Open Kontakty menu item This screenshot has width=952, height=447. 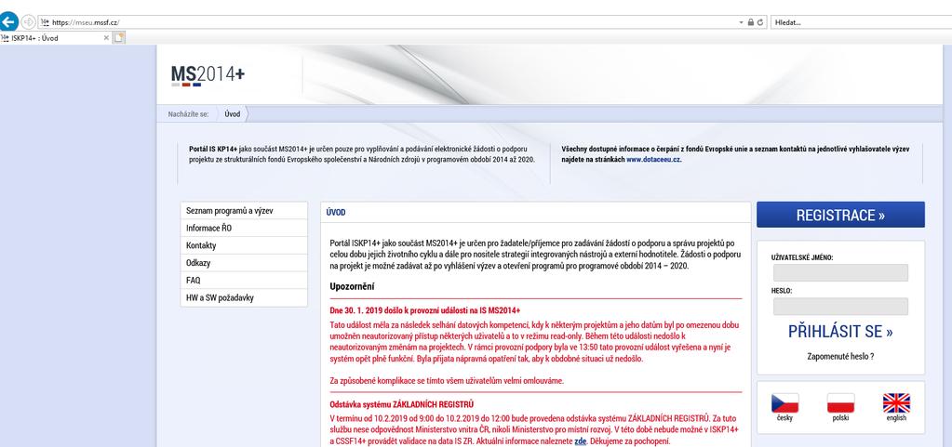tap(244, 245)
